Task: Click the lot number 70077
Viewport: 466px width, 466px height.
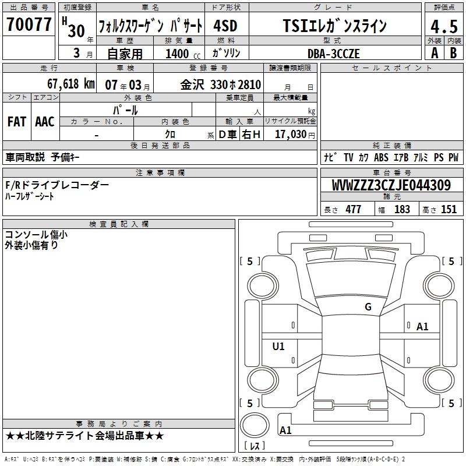Action: (29, 24)
